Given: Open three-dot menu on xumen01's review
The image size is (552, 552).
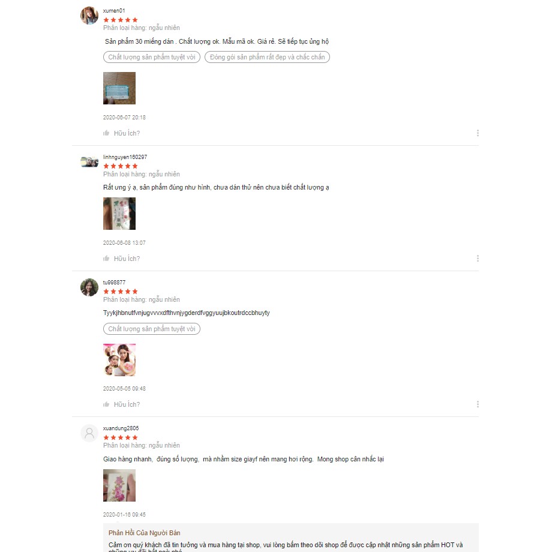Looking at the screenshot, I should point(478,133).
